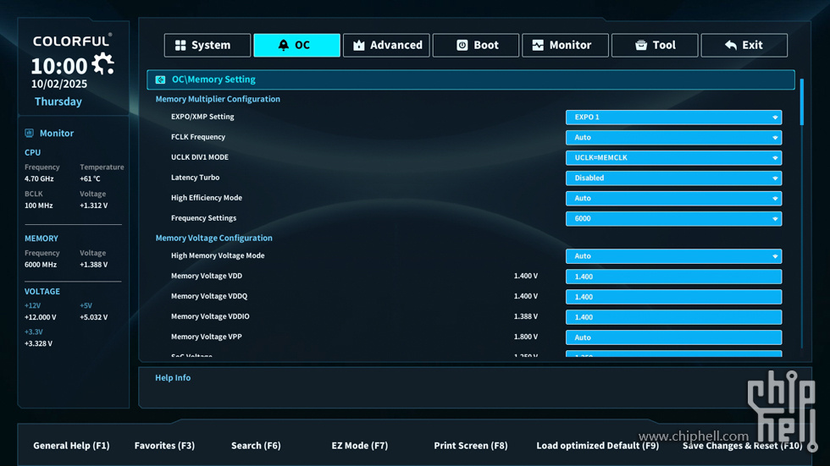This screenshot has height=466, width=830.
Task: Change the Latency Turbo Disabled setting
Action: point(673,178)
